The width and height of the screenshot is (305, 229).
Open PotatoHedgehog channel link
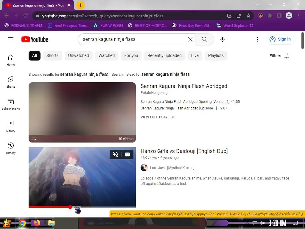click(x=154, y=93)
